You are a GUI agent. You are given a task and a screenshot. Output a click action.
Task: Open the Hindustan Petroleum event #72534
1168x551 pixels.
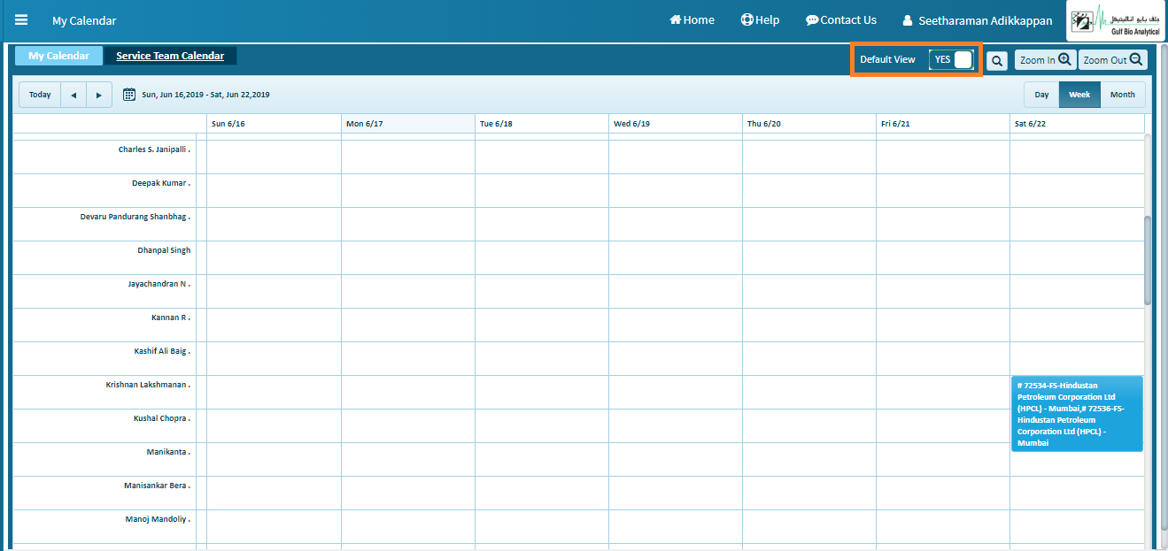(x=1077, y=414)
